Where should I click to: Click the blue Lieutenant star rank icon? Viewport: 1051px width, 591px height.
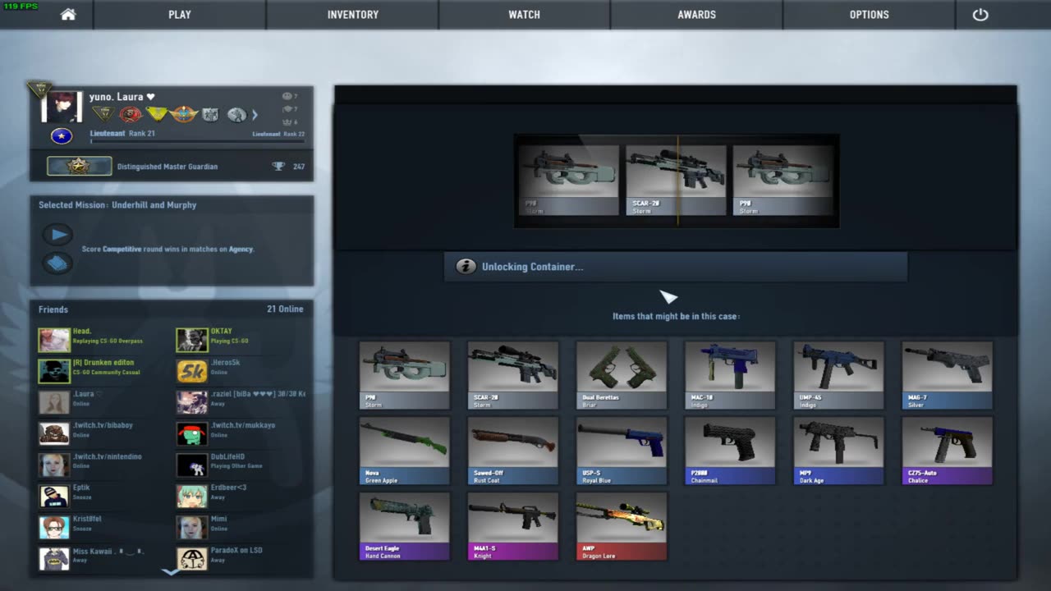coord(62,136)
